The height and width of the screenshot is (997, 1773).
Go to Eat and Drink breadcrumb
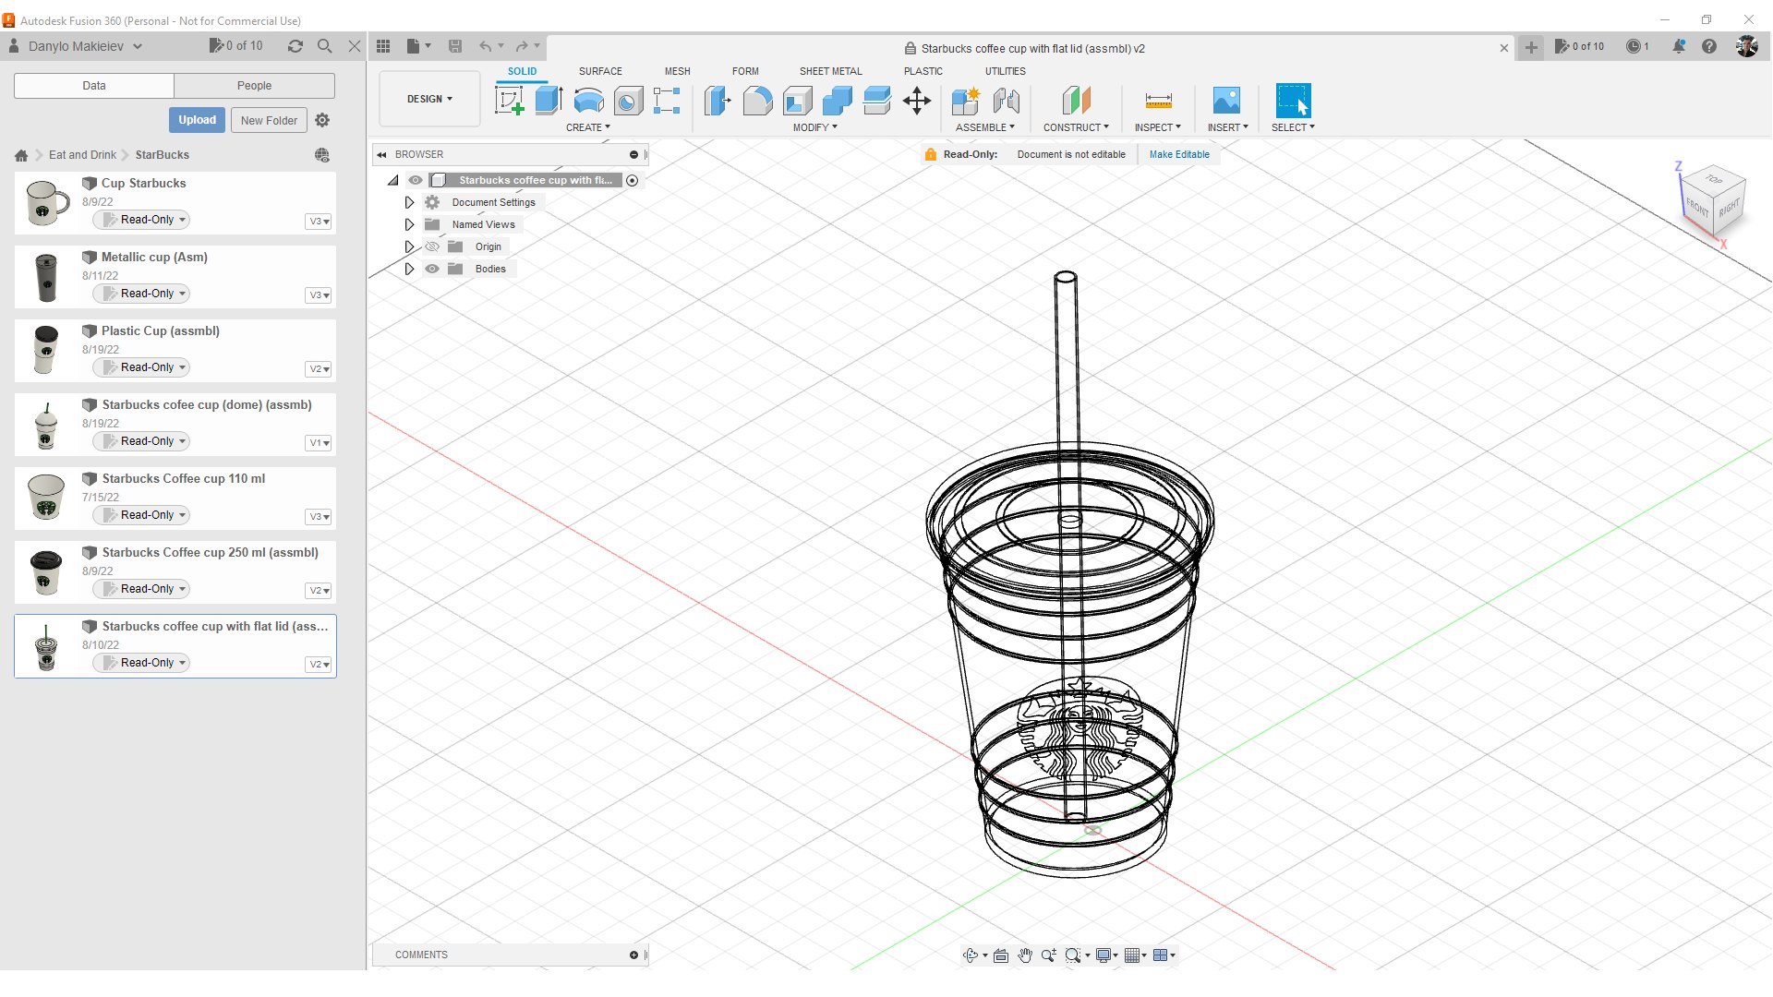(x=82, y=155)
